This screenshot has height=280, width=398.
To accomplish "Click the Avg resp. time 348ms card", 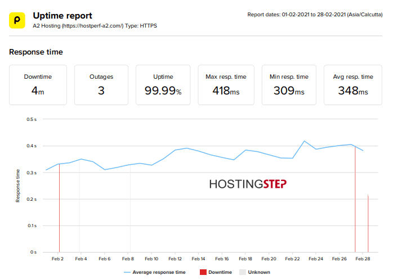I will (353, 85).
